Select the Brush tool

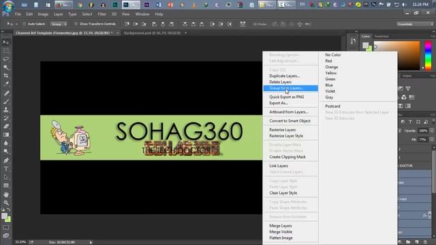coord(6,101)
